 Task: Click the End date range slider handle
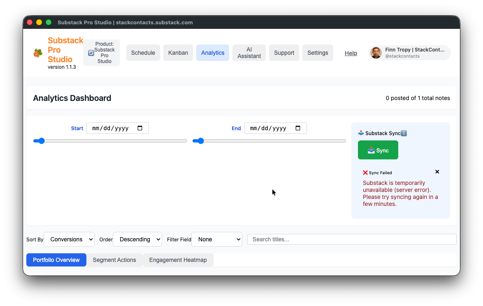click(x=201, y=141)
